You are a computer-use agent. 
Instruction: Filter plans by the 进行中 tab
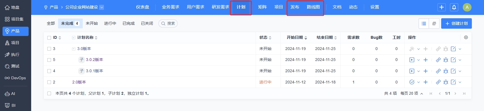coord(110,23)
